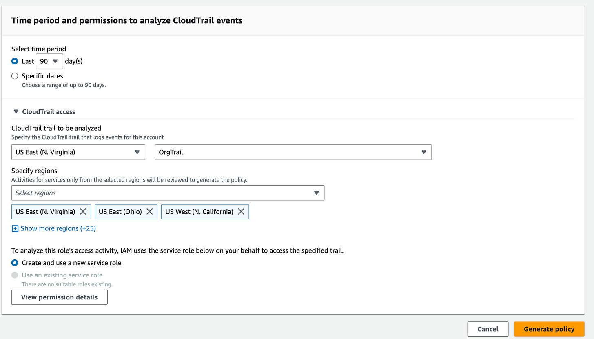Click the Generate policy button

click(549, 329)
